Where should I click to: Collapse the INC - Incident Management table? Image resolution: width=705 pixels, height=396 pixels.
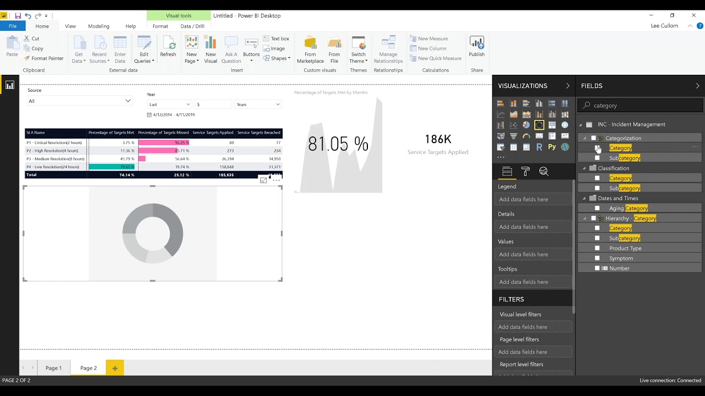point(580,125)
